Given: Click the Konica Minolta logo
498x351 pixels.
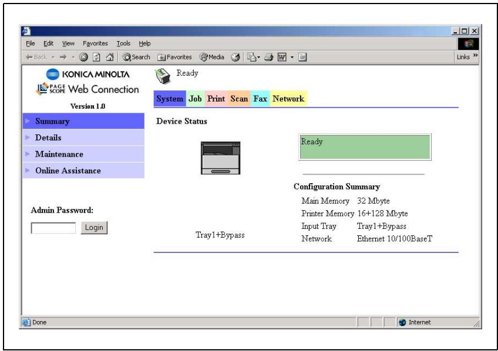Looking at the screenshot, I should 88,75.
